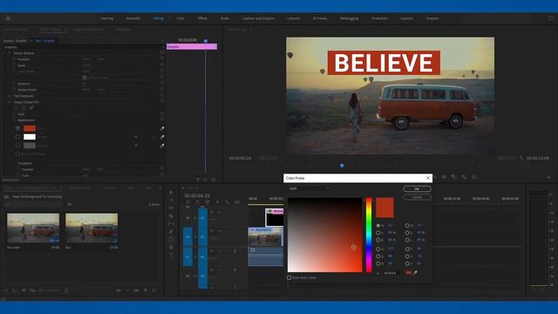This screenshot has height=314, width=558.
Task: Select the Razor tool
Action: pyautogui.click(x=171, y=215)
